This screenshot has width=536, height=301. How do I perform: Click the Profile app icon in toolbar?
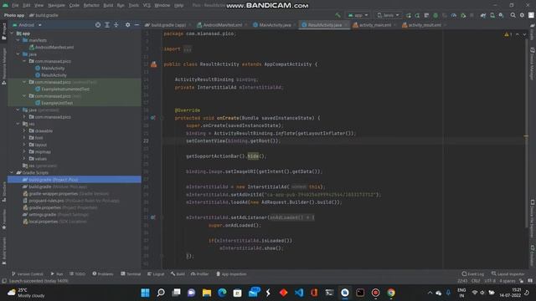(454, 15)
